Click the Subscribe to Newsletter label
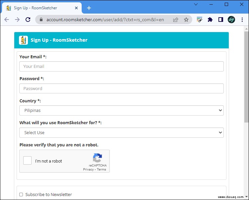 click(48, 194)
